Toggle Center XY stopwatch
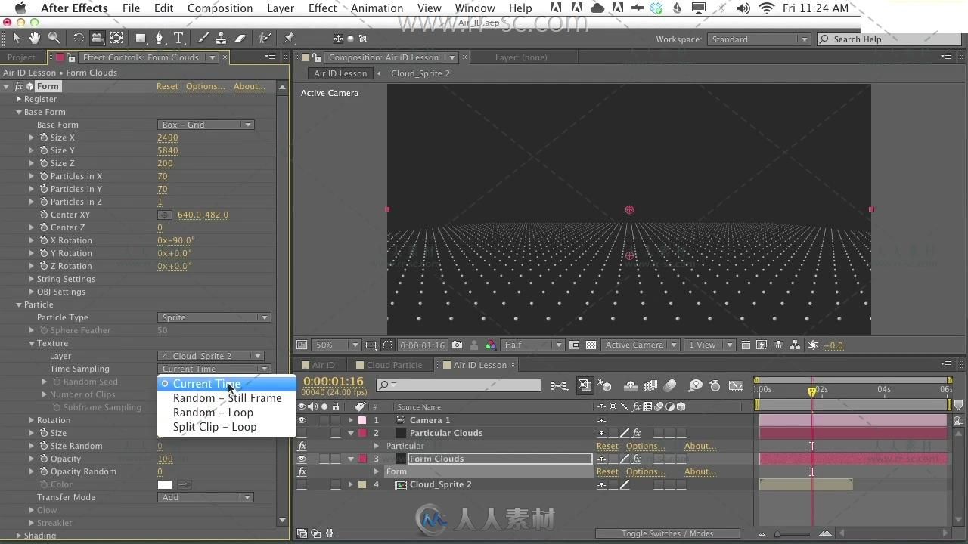This screenshot has width=968, height=544. tap(44, 215)
